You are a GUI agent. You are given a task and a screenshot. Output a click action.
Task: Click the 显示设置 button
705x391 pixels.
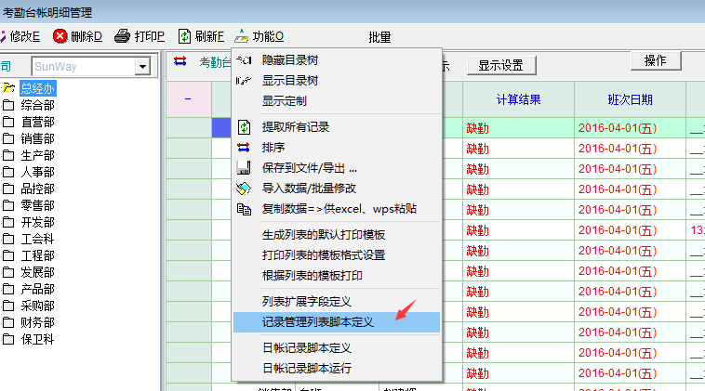[x=500, y=66]
